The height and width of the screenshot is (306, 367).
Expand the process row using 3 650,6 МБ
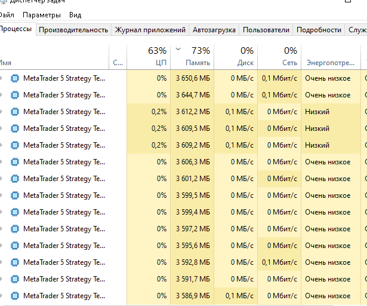click(1, 78)
